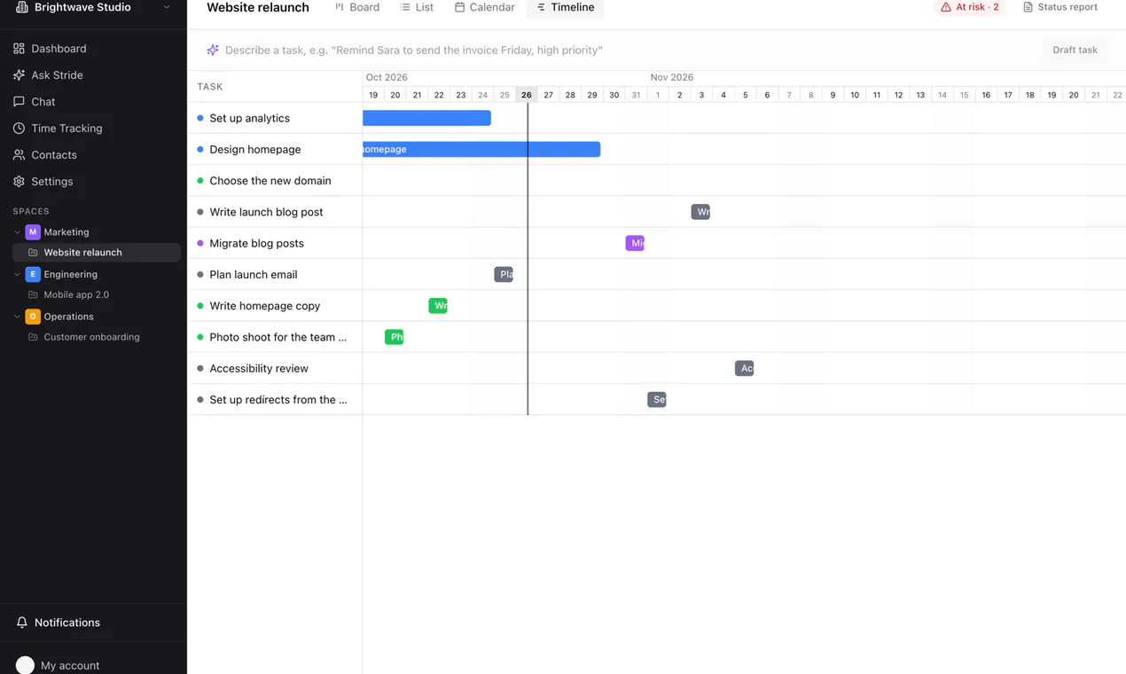Screen dimensions: 1126x674
Task: Click the 'Write homepage copy' task name
Action: click(265, 306)
